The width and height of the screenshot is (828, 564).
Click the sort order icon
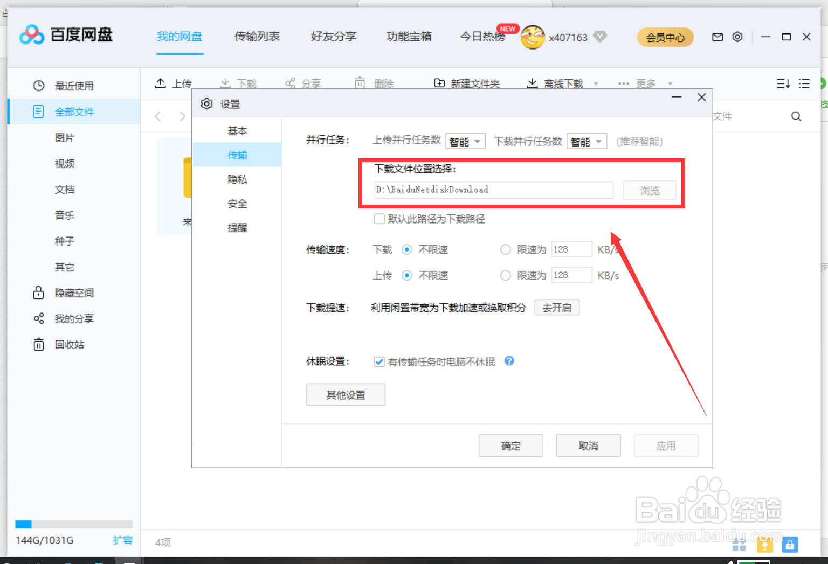(783, 83)
